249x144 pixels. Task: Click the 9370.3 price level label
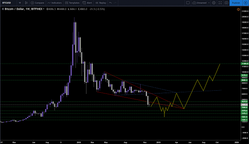245,75
